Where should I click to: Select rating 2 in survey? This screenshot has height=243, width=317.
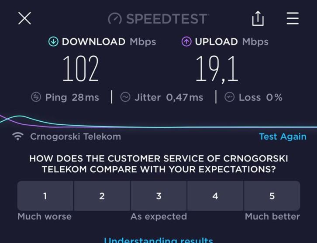click(102, 196)
